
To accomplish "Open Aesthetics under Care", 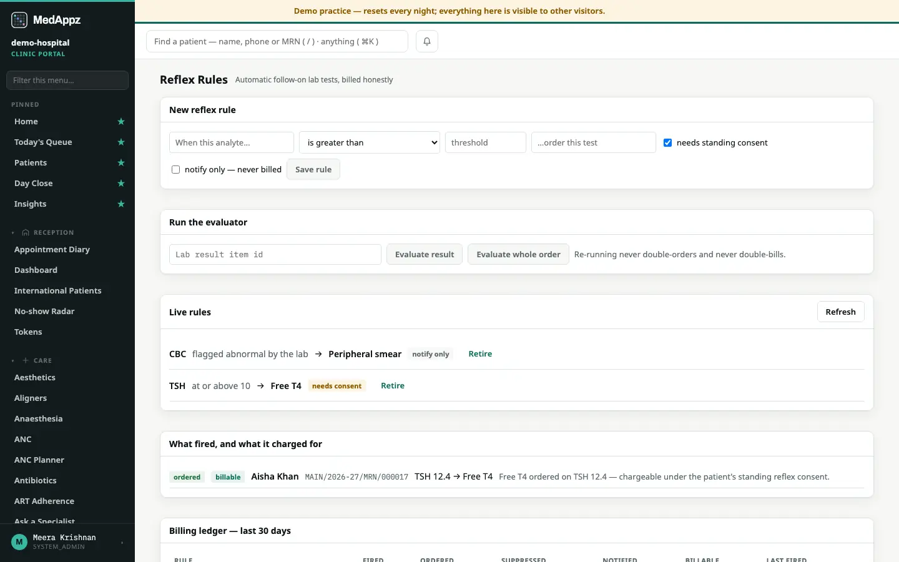I will 35,378.
